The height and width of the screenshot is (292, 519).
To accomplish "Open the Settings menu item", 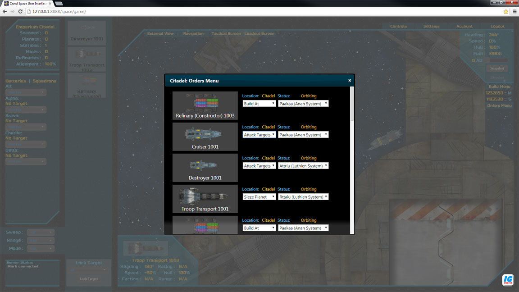I will pyautogui.click(x=431, y=27).
